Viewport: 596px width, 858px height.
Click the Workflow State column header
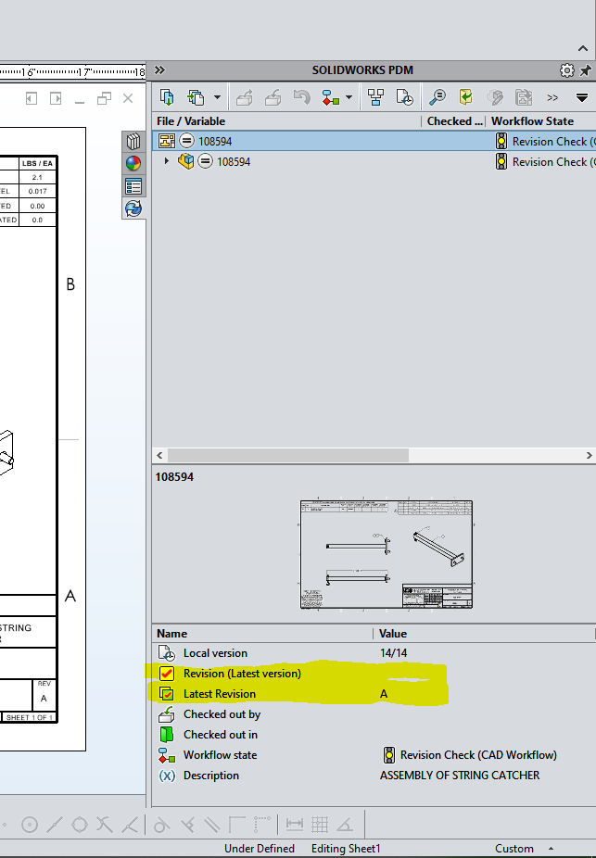coord(532,121)
